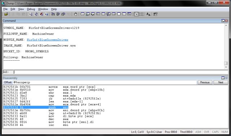Screen dimensions: 231x136
Task: Select highlighted line 82925f2d push esi
Action: 36,107
